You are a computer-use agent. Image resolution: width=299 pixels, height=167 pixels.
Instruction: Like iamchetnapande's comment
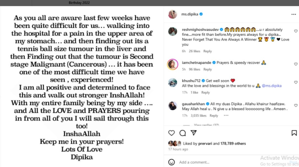pyautogui.click(x=296, y=64)
